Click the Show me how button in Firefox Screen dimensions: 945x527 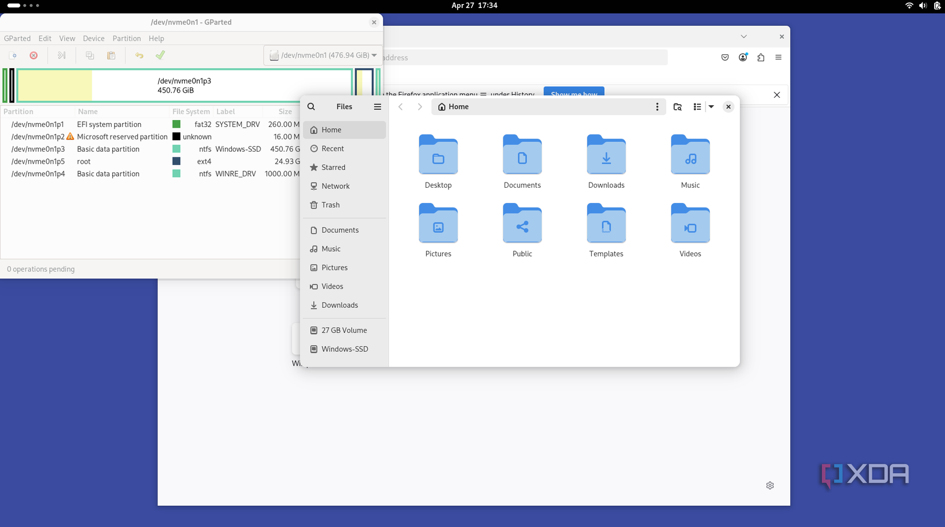tap(573, 94)
